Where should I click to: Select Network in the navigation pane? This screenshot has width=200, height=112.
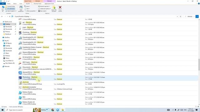click(x=7, y=67)
